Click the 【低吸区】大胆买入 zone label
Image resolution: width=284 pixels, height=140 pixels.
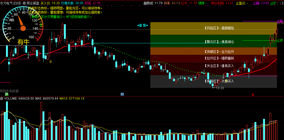[219, 81]
